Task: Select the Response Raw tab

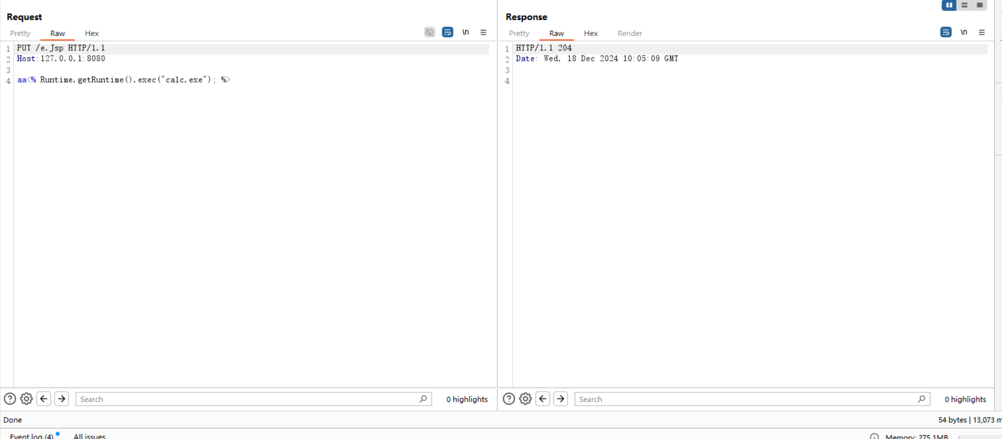Action: (x=557, y=33)
